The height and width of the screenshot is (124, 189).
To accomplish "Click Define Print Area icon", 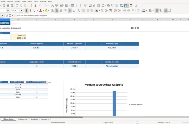I will pos(121,6).
